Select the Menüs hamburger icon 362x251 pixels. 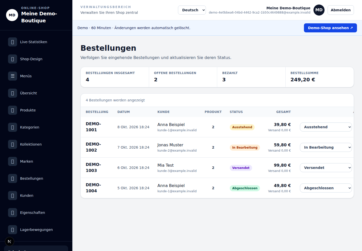pyautogui.click(x=13, y=76)
